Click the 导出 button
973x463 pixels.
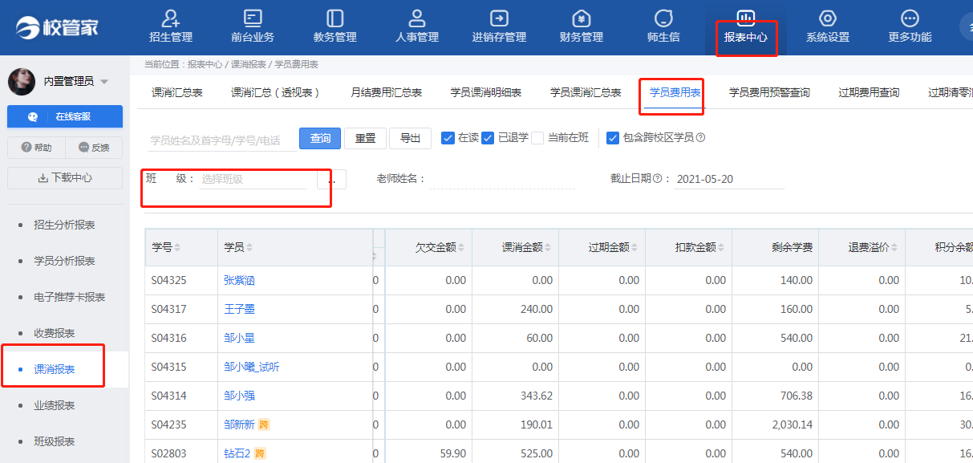coord(410,138)
